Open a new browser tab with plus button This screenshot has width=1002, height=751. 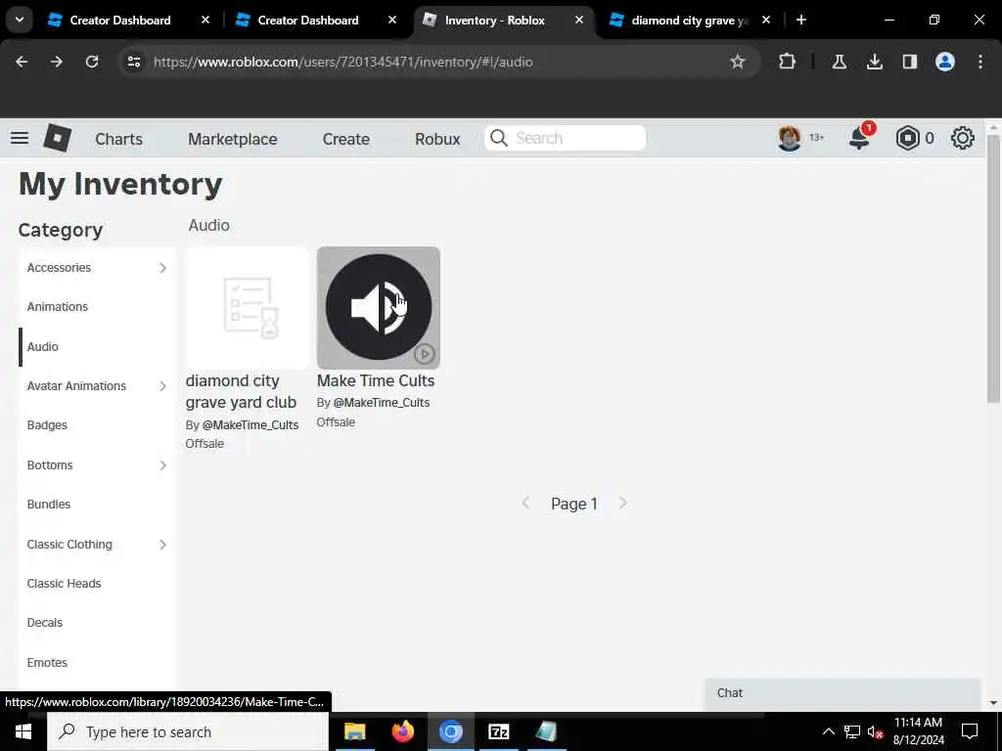(x=801, y=20)
